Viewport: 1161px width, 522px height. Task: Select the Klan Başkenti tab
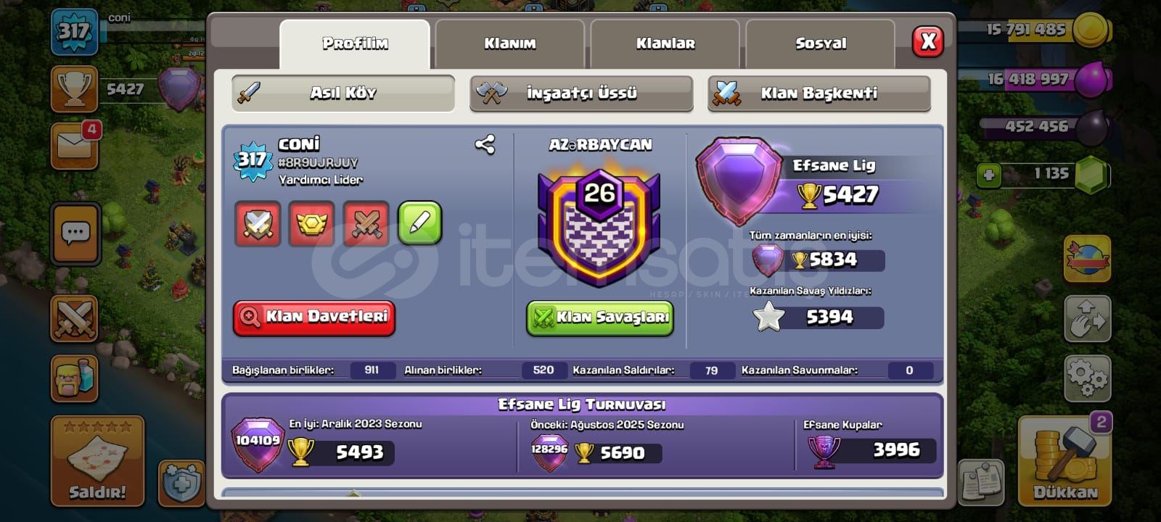(819, 94)
